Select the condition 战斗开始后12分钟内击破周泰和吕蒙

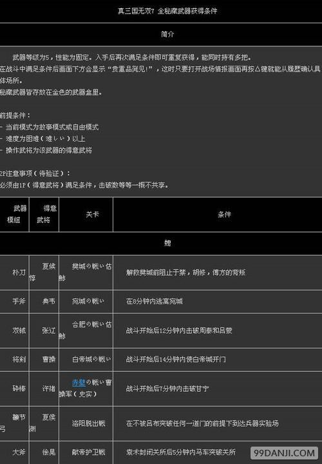[x=179, y=331]
